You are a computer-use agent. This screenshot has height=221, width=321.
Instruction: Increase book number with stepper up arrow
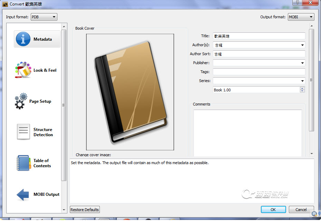point(302,88)
